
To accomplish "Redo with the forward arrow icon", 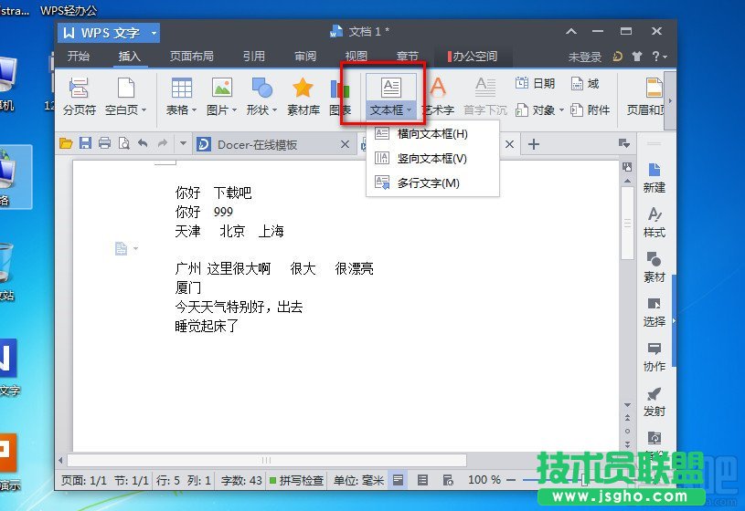I will coord(163,143).
